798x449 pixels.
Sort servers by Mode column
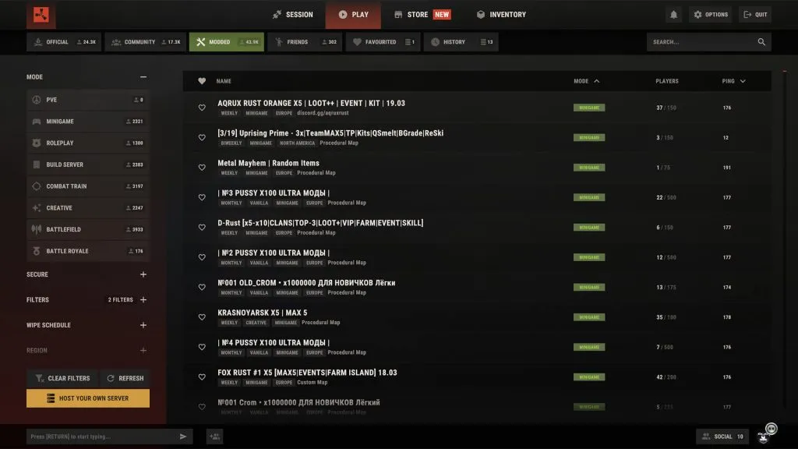[x=586, y=81]
